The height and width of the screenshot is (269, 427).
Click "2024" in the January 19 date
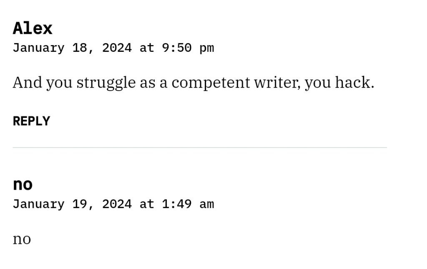[117, 204]
